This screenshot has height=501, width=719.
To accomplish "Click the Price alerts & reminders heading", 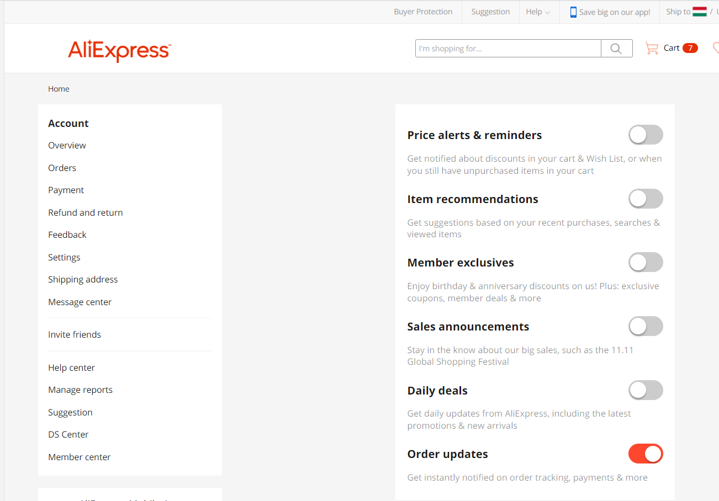I will (x=474, y=135).
